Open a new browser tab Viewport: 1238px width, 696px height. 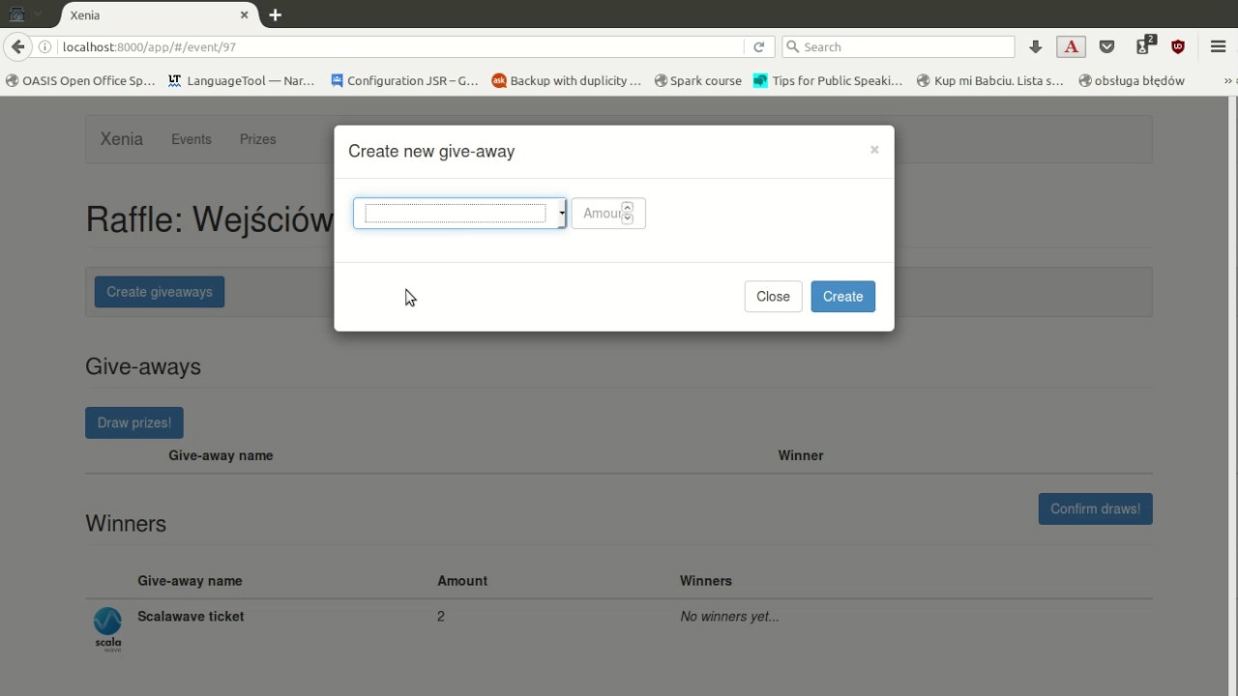pos(275,15)
